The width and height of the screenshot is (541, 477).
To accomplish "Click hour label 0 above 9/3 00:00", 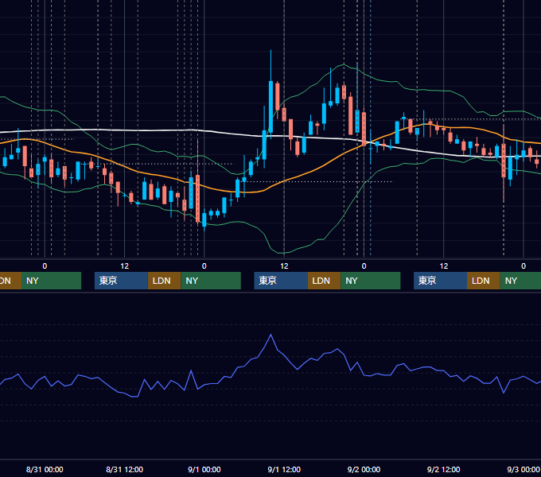I will coord(523,266).
